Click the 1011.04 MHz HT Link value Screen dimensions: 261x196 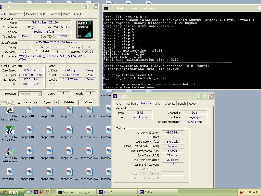tap(31, 84)
